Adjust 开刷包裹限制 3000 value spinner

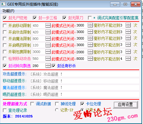tap(48, 52)
